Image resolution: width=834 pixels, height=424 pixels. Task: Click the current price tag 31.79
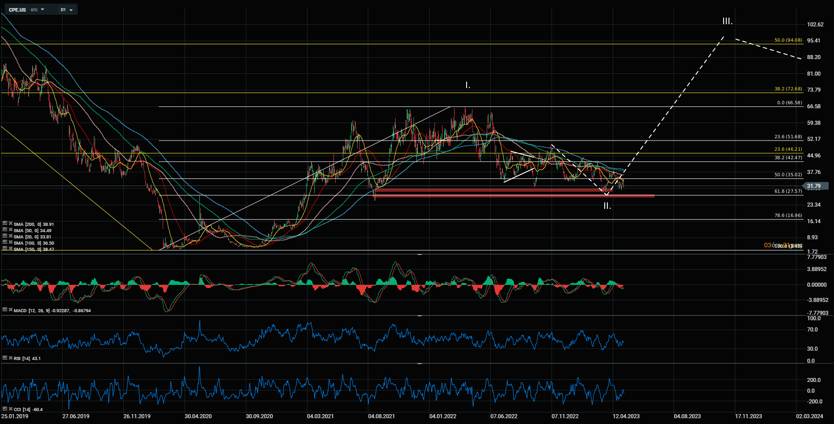[816, 186]
